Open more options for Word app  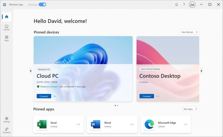pos(132,124)
